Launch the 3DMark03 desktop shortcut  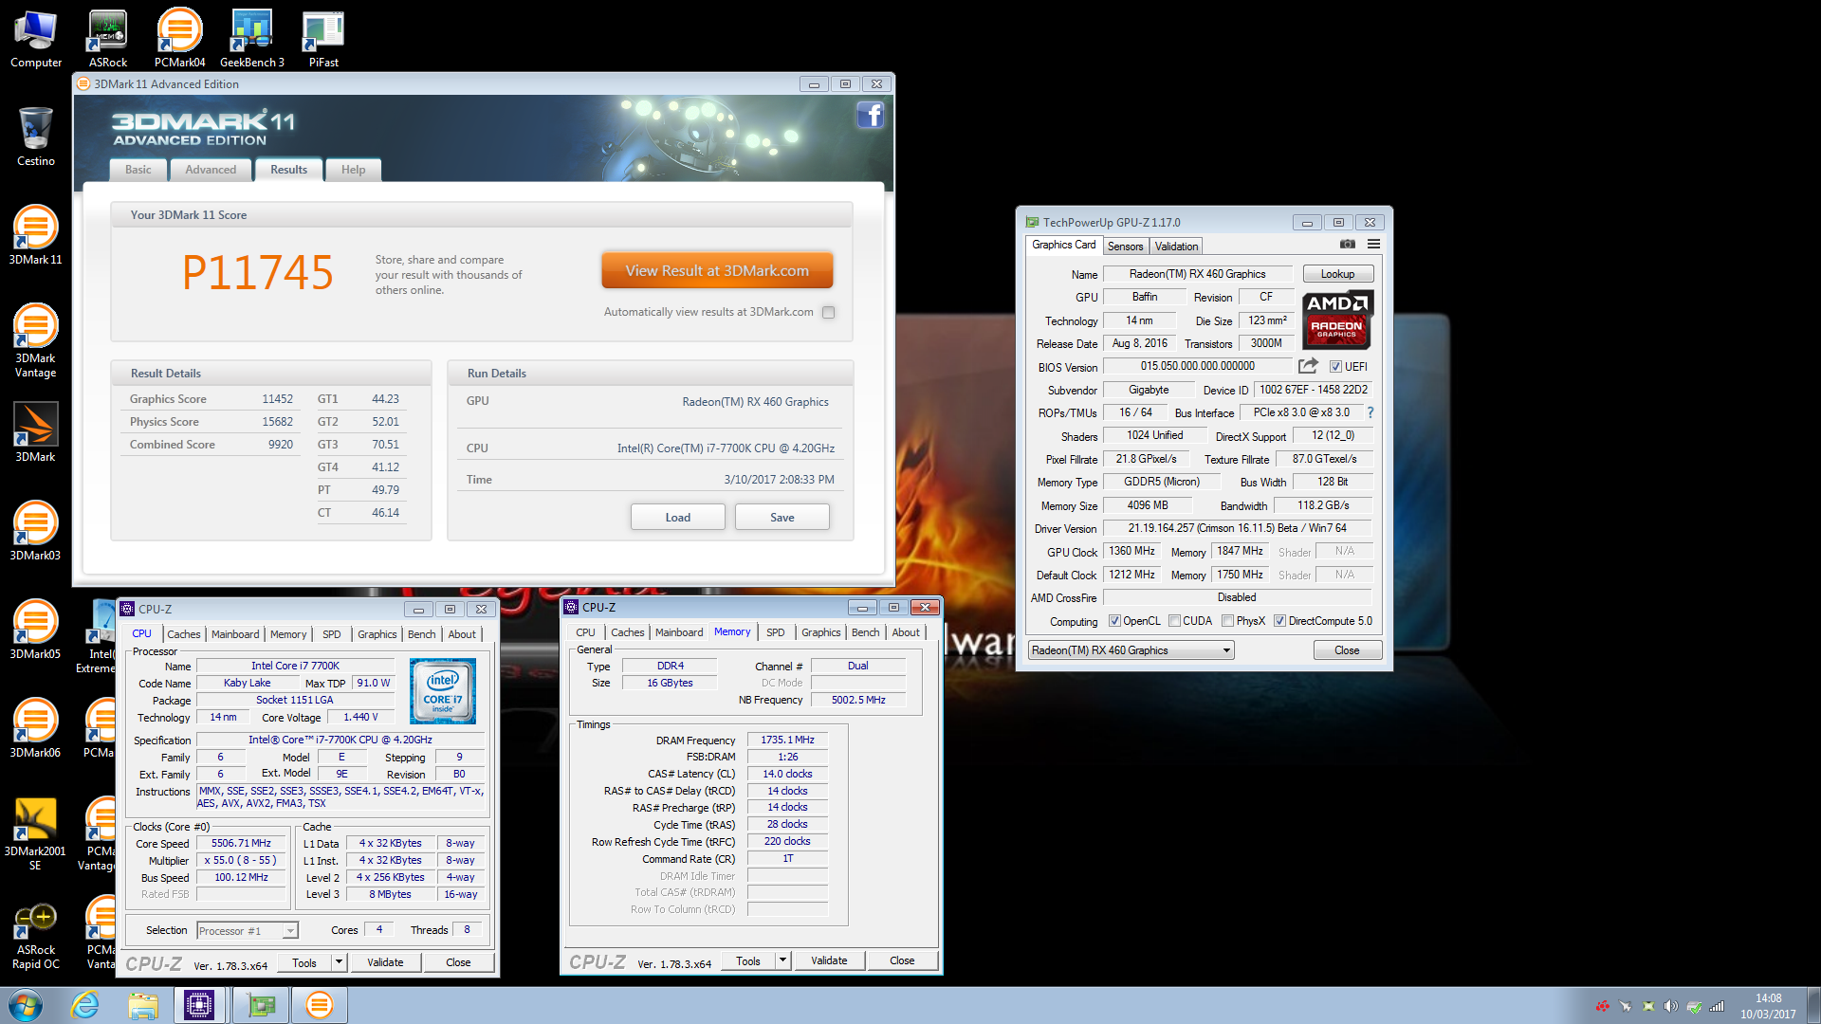click(36, 531)
